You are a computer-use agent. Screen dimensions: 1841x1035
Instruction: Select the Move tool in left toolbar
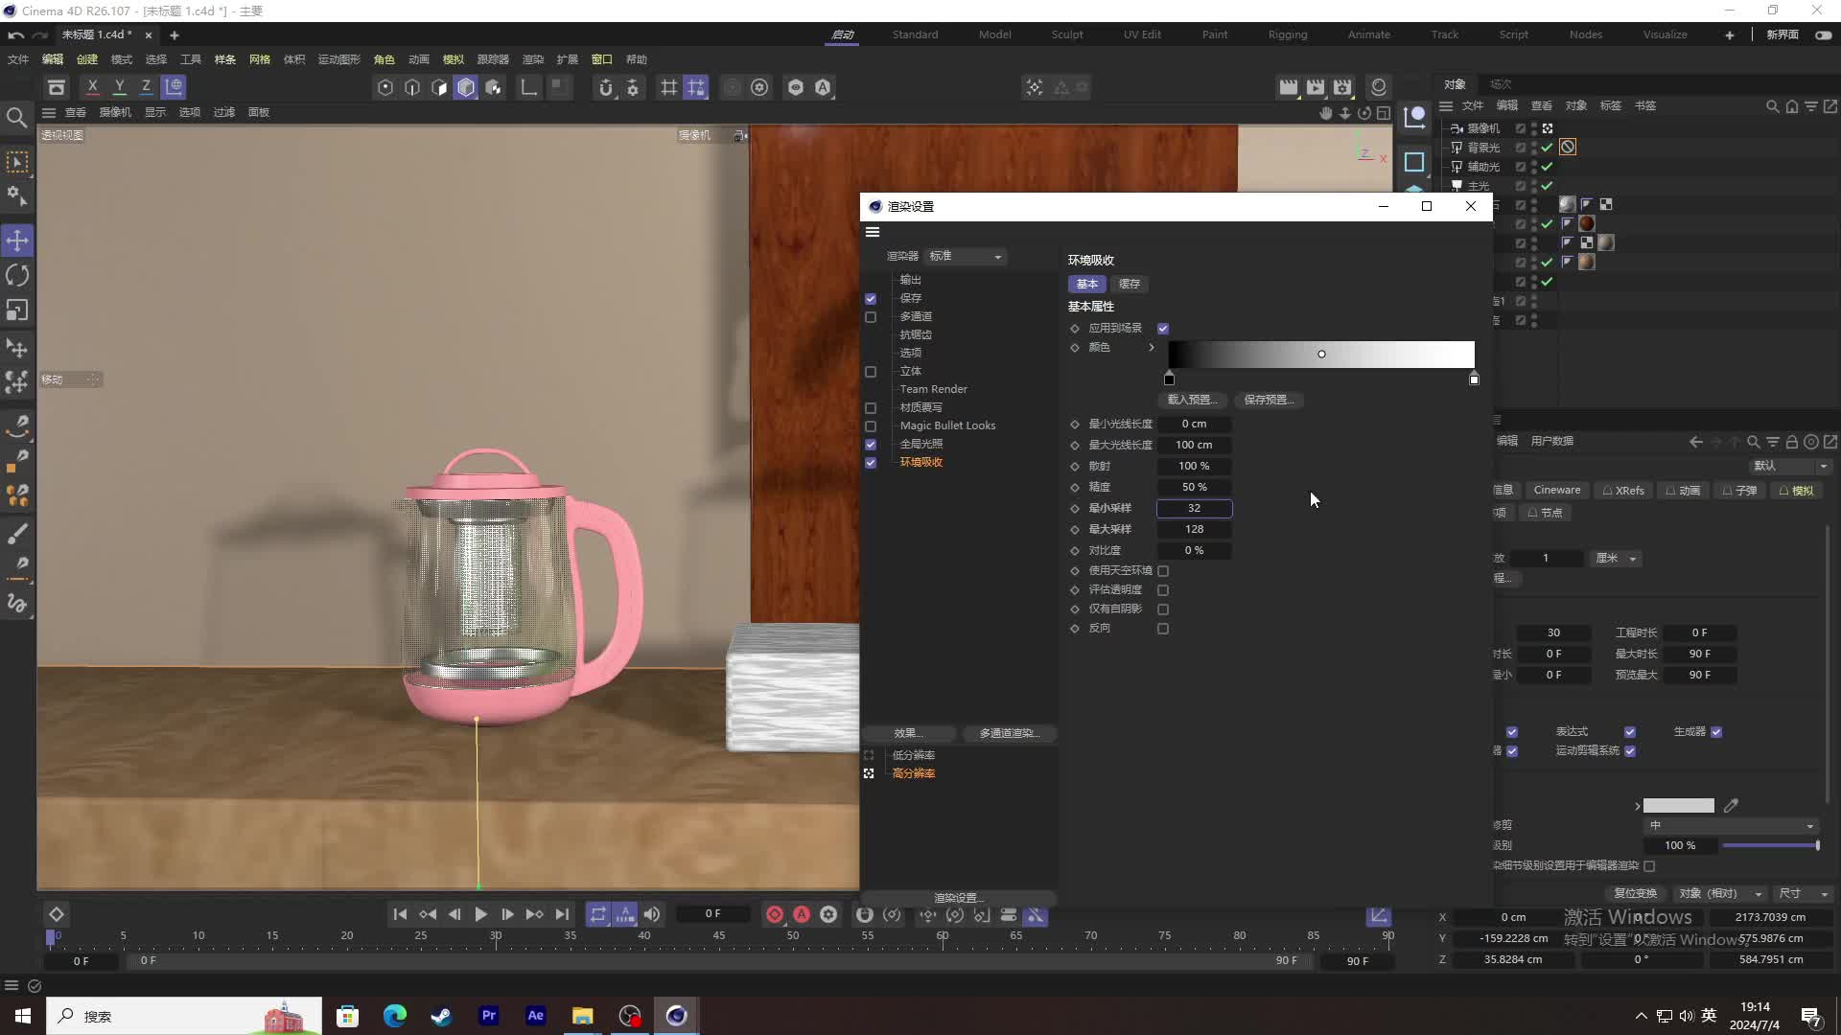[x=17, y=241]
